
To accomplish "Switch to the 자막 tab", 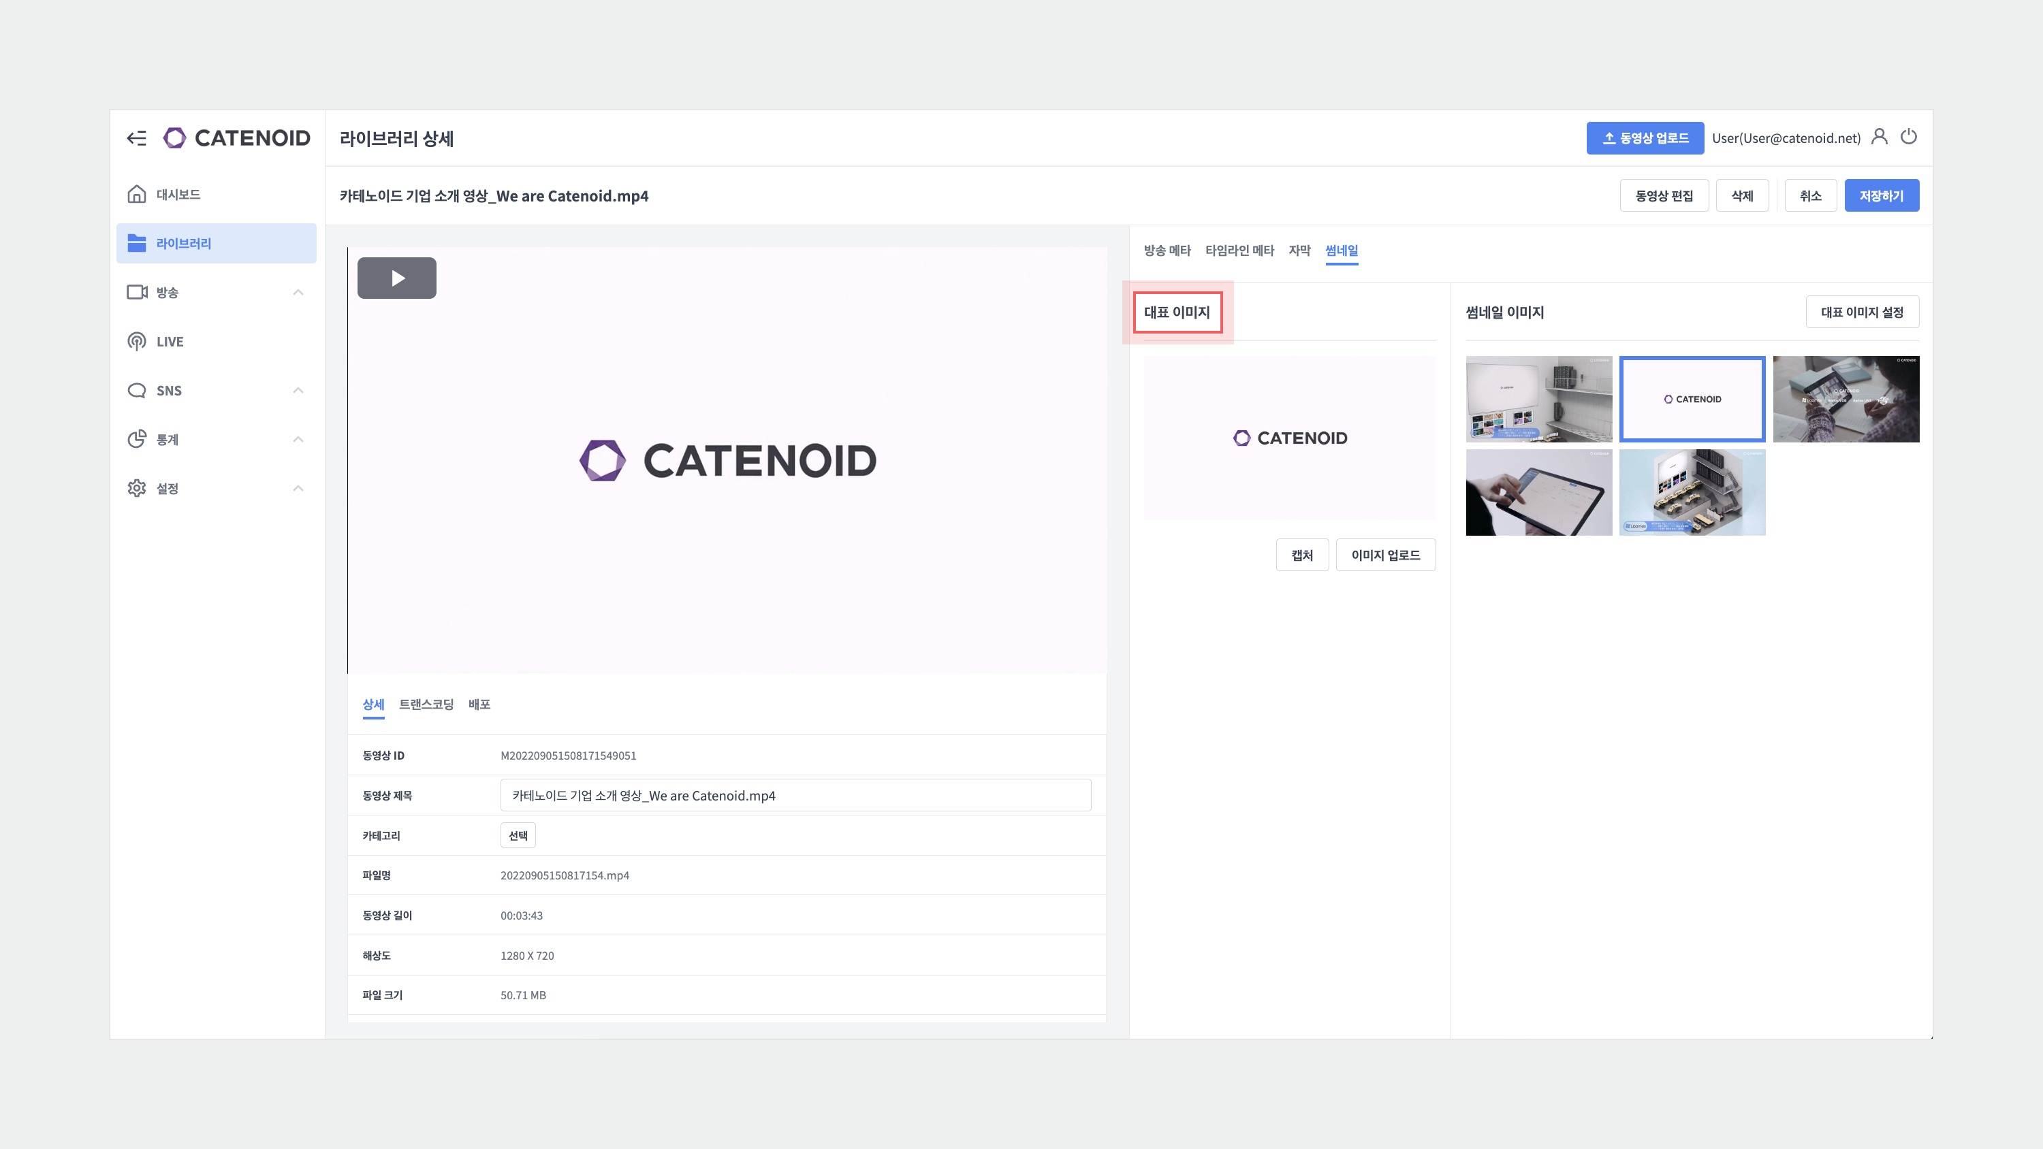I will tap(1299, 250).
